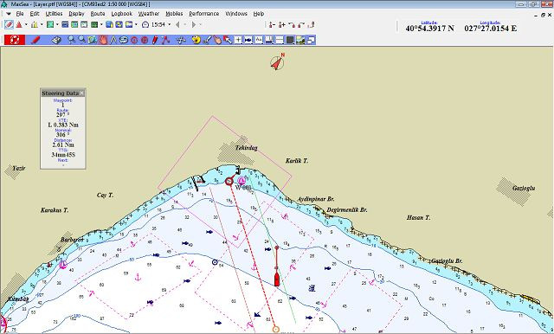Select the hand pan tool
The image size is (554, 334).
click(x=103, y=40)
